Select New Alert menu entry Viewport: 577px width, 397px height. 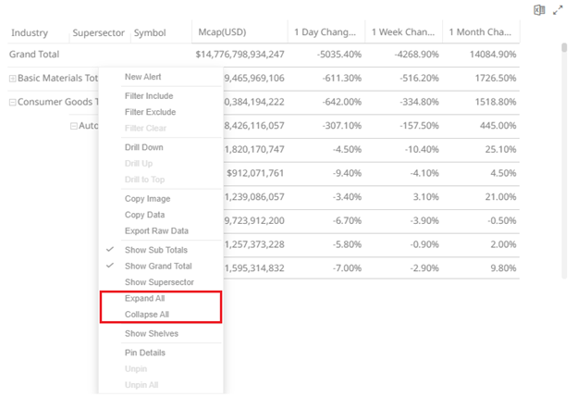(x=144, y=77)
